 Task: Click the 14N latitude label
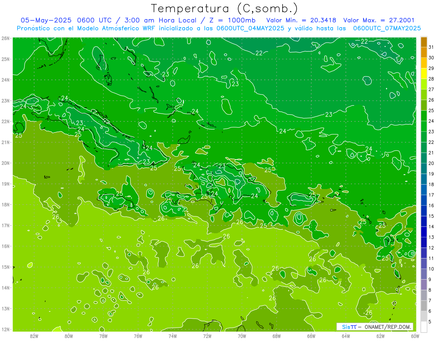(5, 288)
